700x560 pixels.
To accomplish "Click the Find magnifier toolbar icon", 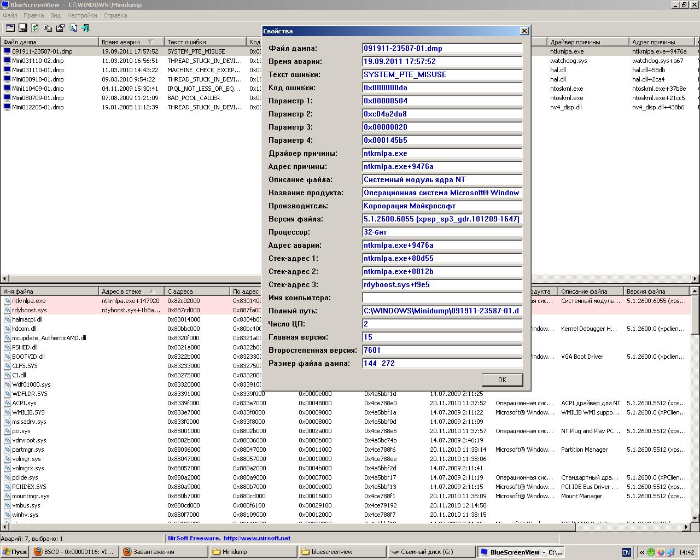I will click(73, 28).
